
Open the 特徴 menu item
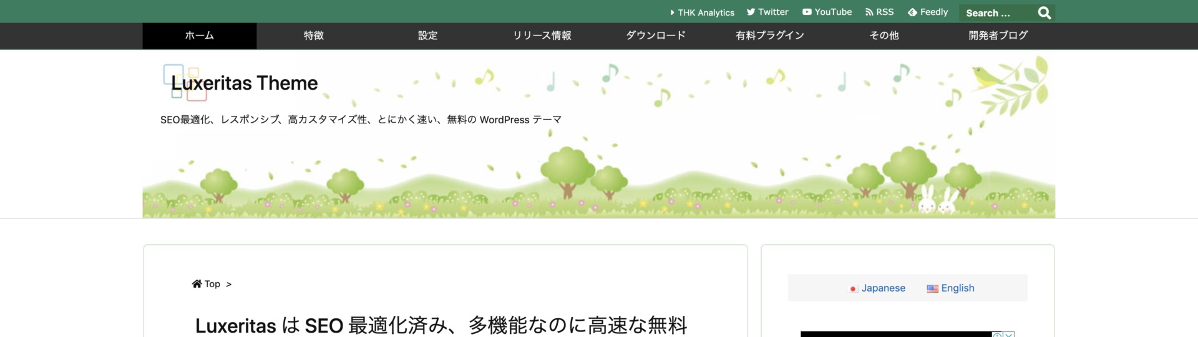313,36
